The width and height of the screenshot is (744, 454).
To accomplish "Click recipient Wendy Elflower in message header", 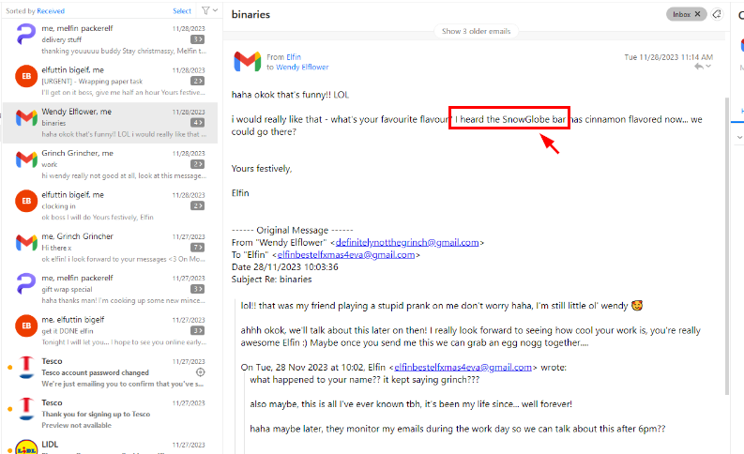I will tap(302, 68).
